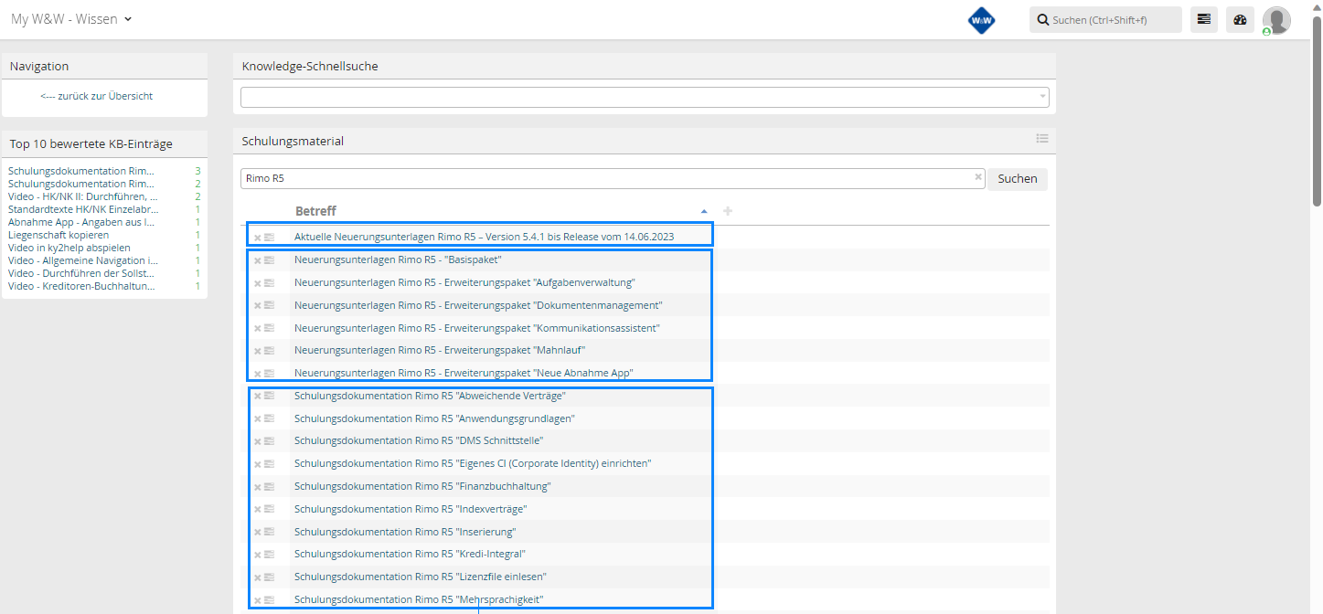
Task: Open Schulungsdokumentation "Inserierung"
Action: (405, 532)
